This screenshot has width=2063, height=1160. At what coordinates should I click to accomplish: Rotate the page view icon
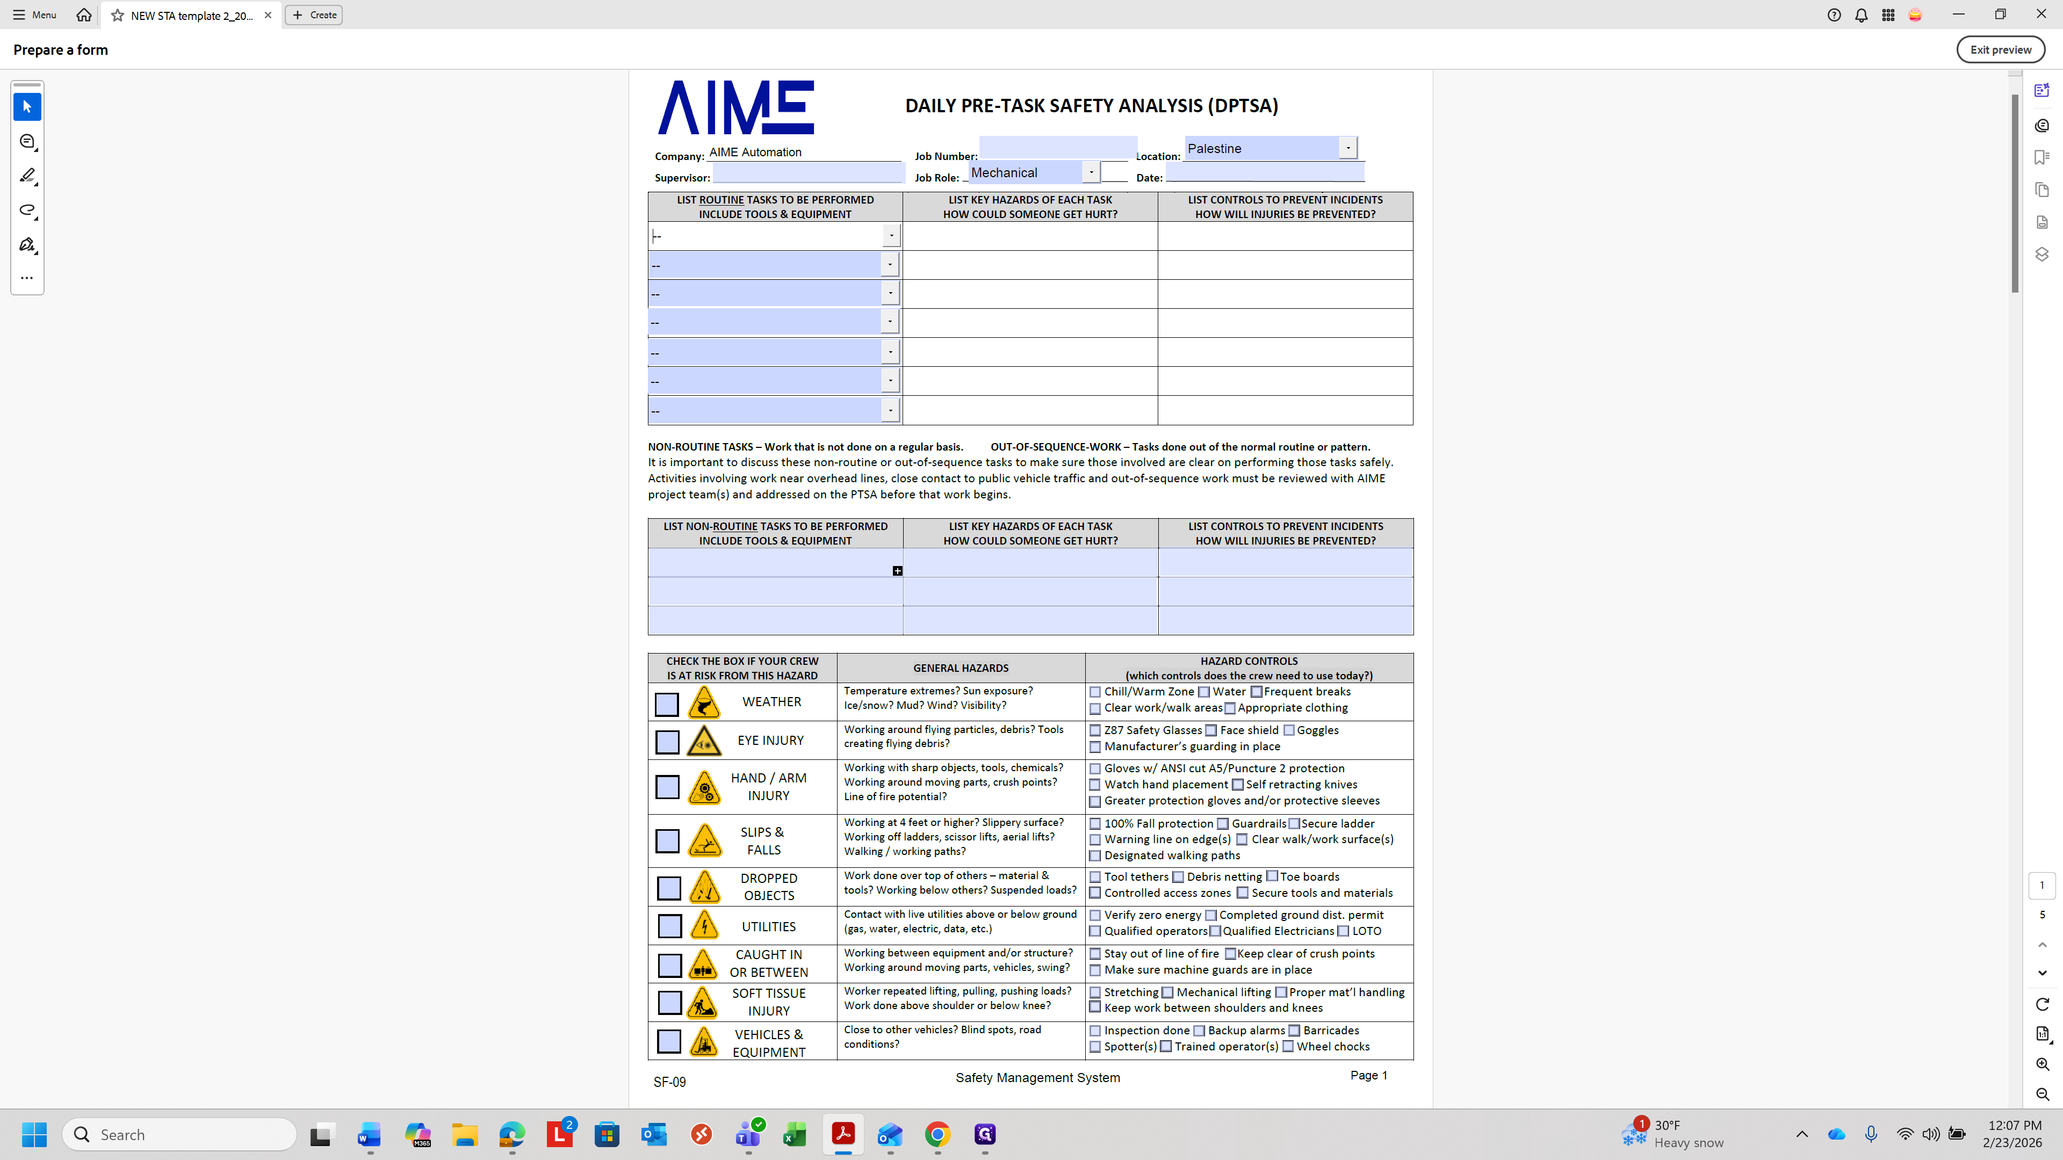coord(2042,1004)
